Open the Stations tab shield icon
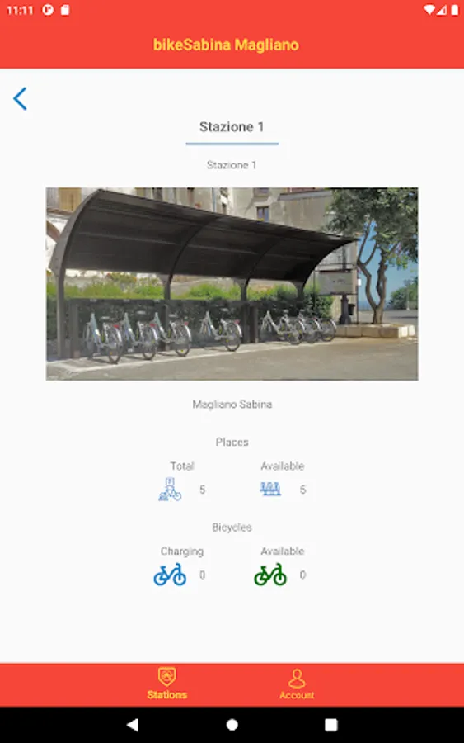The height and width of the screenshot is (743, 464). 167,677
